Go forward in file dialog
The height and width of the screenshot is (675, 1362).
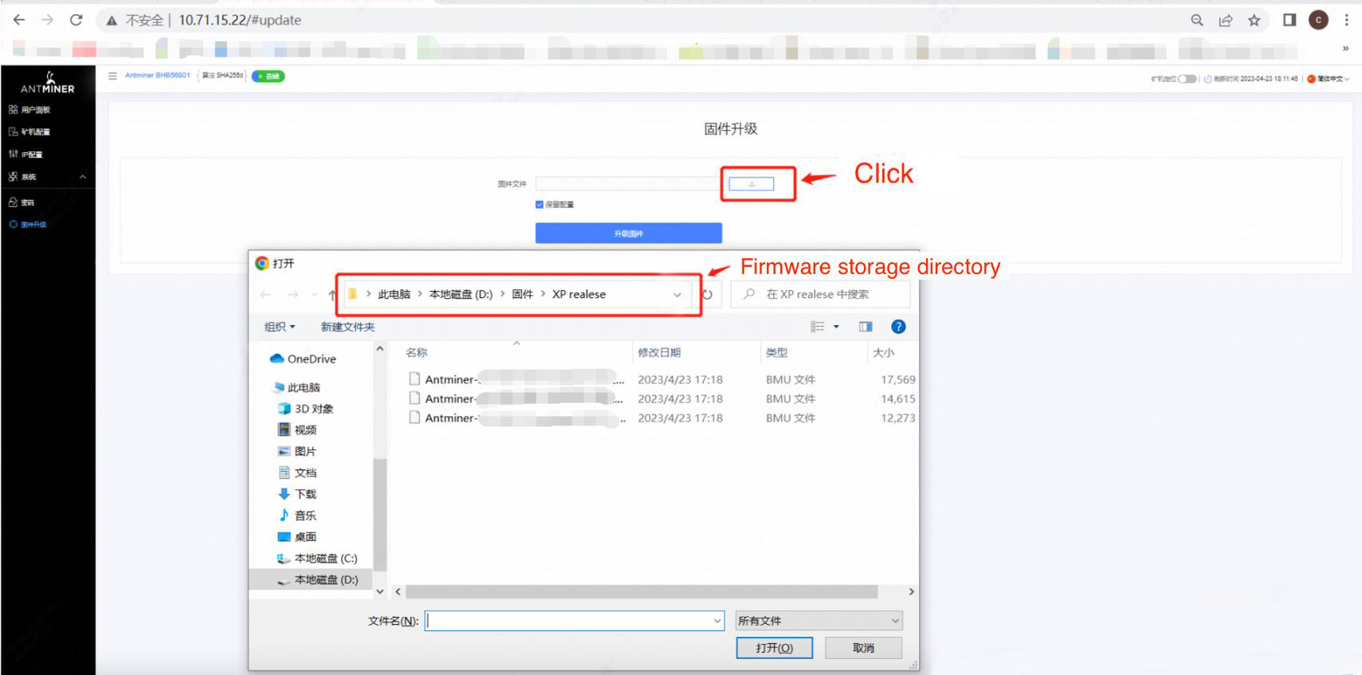[x=292, y=295]
